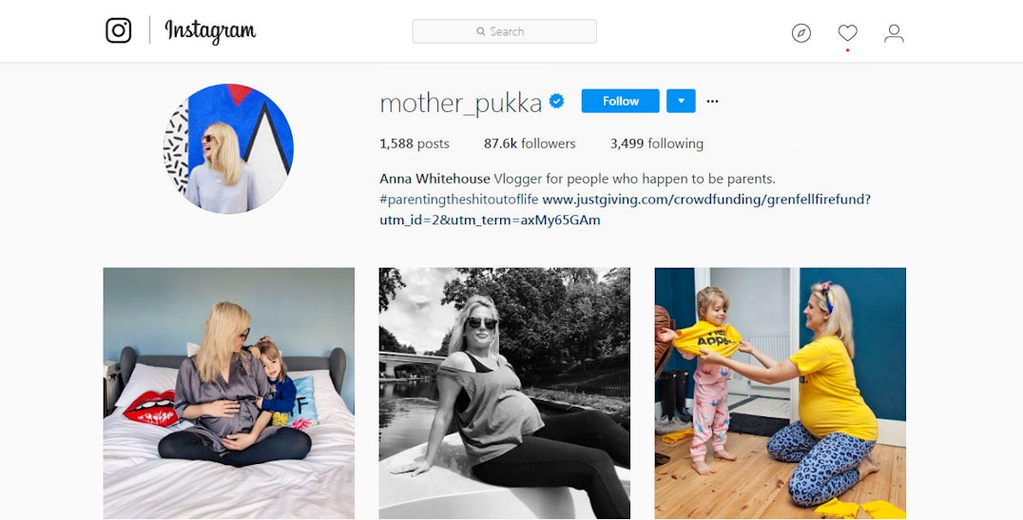Open your profile via the person icon
The width and height of the screenshot is (1023, 520).
[894, 32]
